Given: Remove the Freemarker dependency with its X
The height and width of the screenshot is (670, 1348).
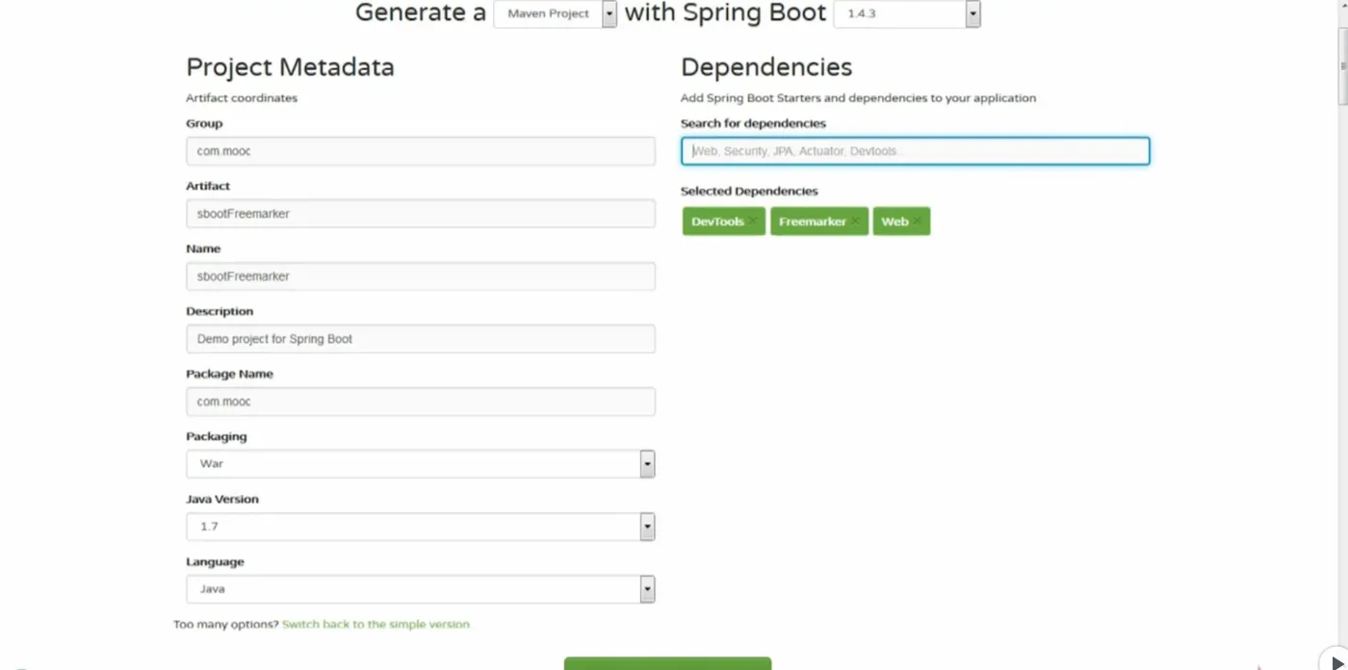Looking at the screenshot, I should point(855,221).
